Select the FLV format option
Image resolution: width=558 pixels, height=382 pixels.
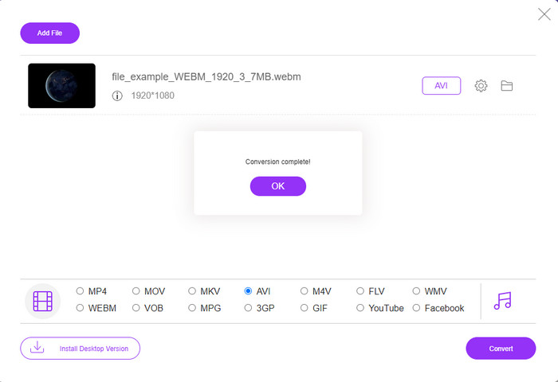point(361,291)
